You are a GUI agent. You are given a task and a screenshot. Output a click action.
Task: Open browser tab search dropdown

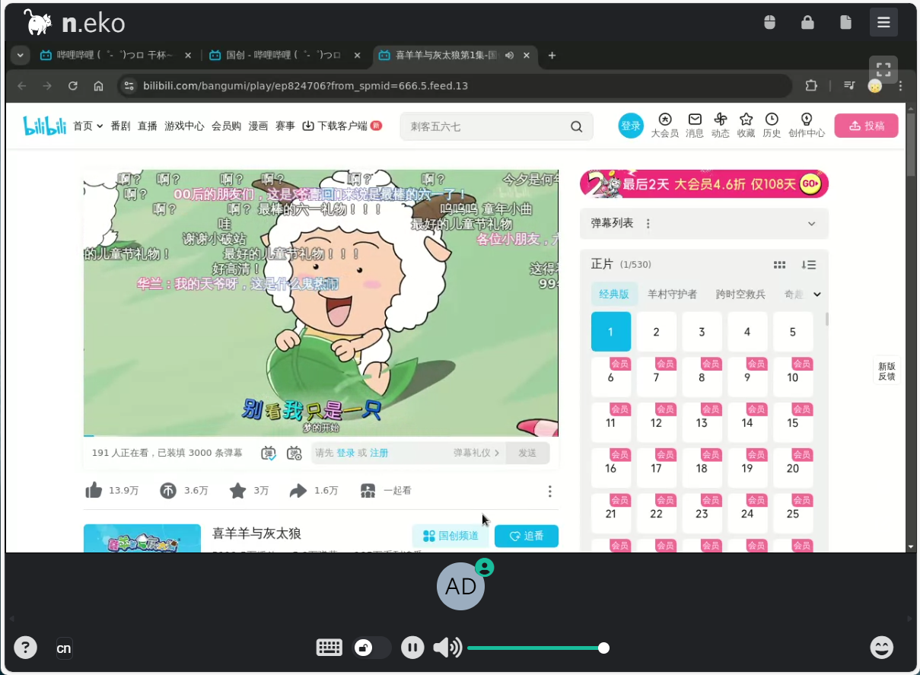[21, 56]
